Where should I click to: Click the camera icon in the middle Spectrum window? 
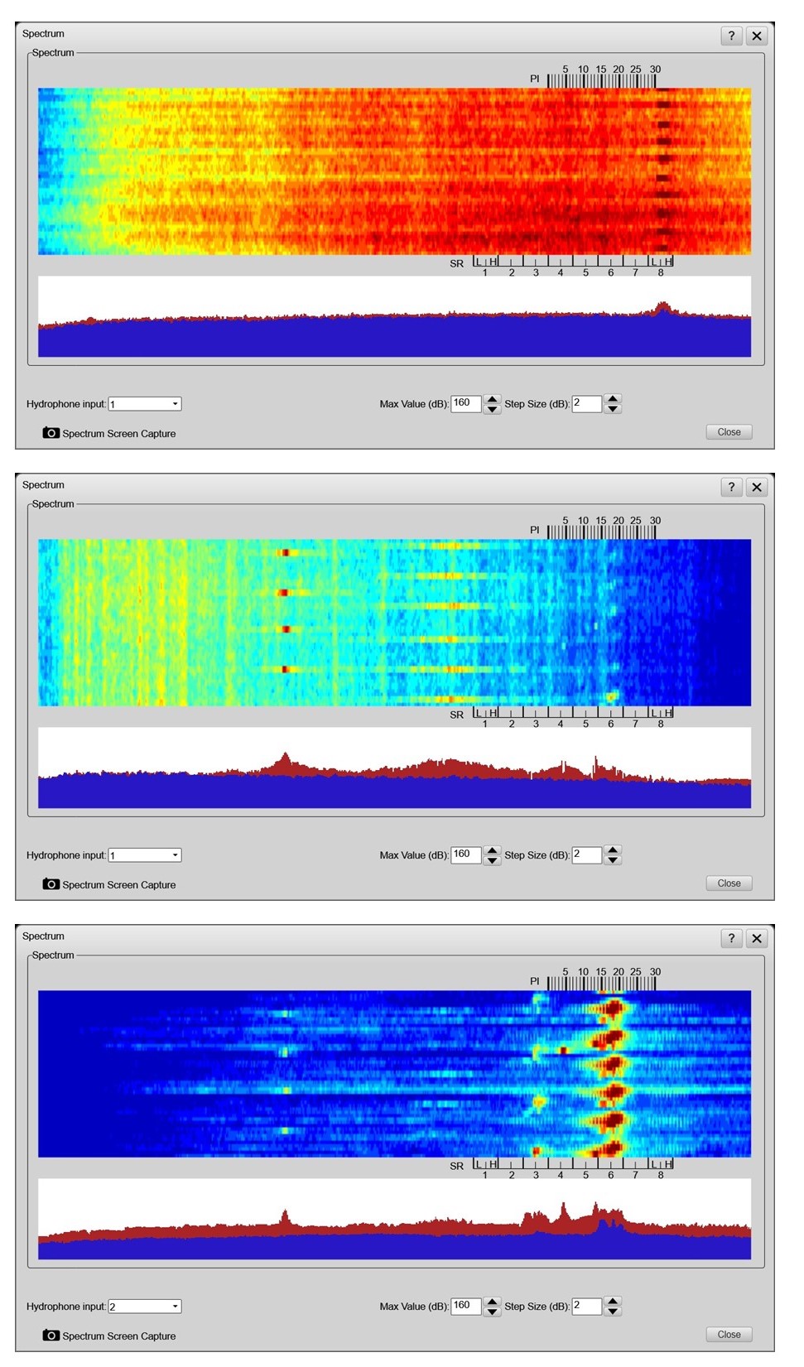point(51,884)
